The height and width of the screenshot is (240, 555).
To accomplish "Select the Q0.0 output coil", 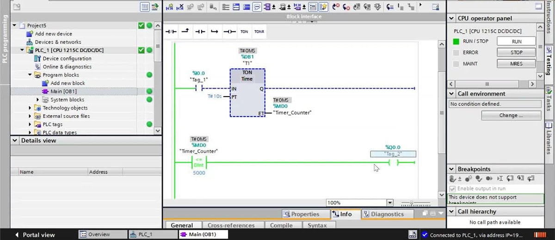I will 393,162.
